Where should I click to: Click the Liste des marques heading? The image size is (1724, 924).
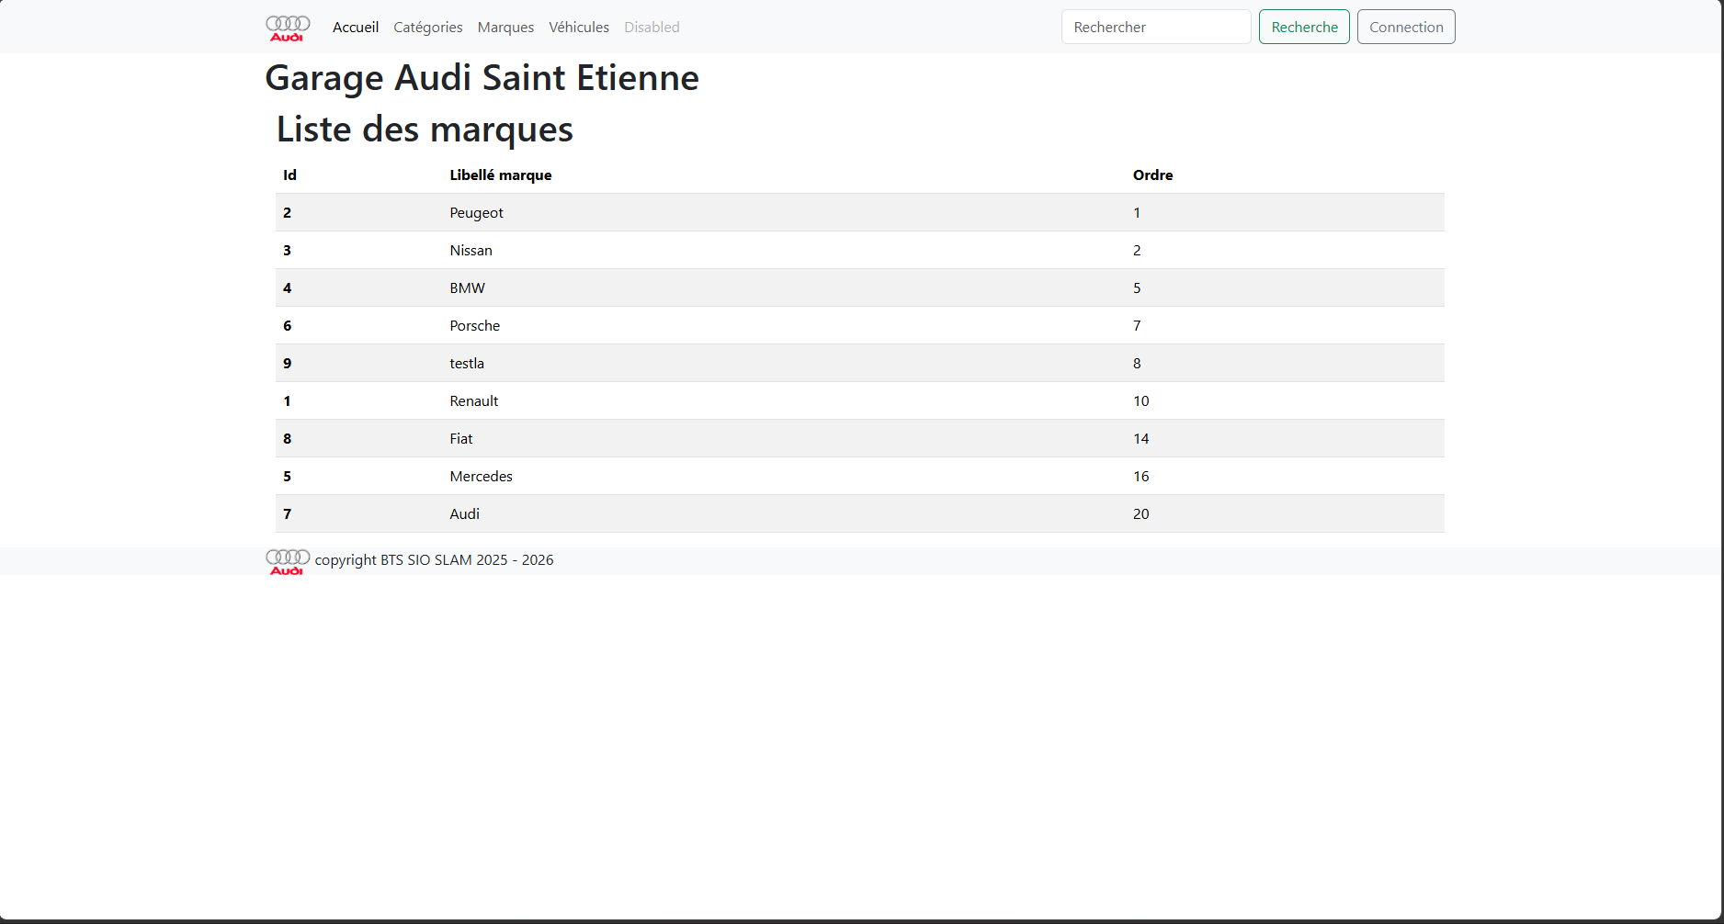tap(425, 130)
